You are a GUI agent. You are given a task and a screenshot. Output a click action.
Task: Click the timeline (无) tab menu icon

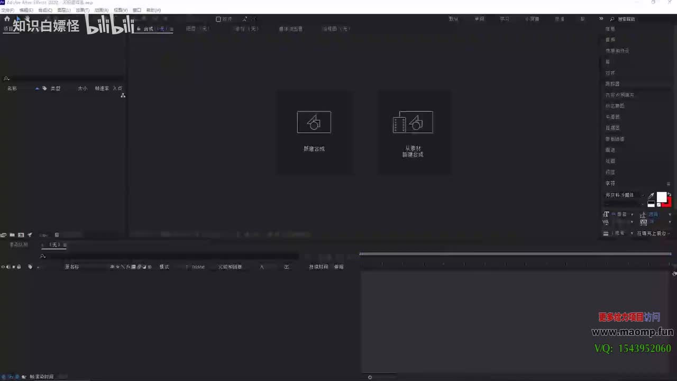coord(65,245)
